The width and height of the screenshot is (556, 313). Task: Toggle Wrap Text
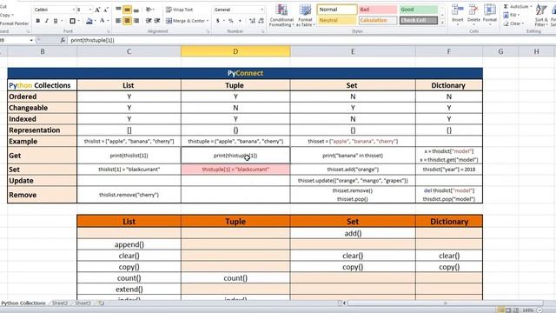click(x=180, y=10)
